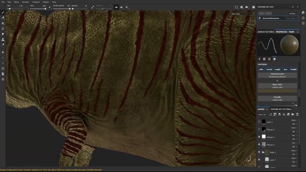Add a folder in Layers toolbar

pyautogui.click(x=293, y=115)
